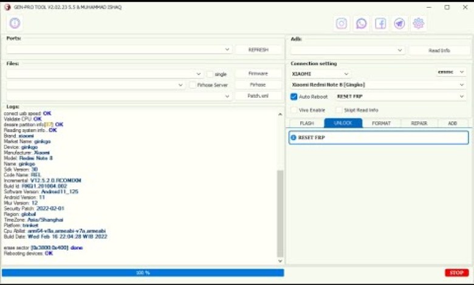Open the Xiaomi Redmi Note 8 model dropdown
Viewport: 474px width, 285px height.
(378, 85)
